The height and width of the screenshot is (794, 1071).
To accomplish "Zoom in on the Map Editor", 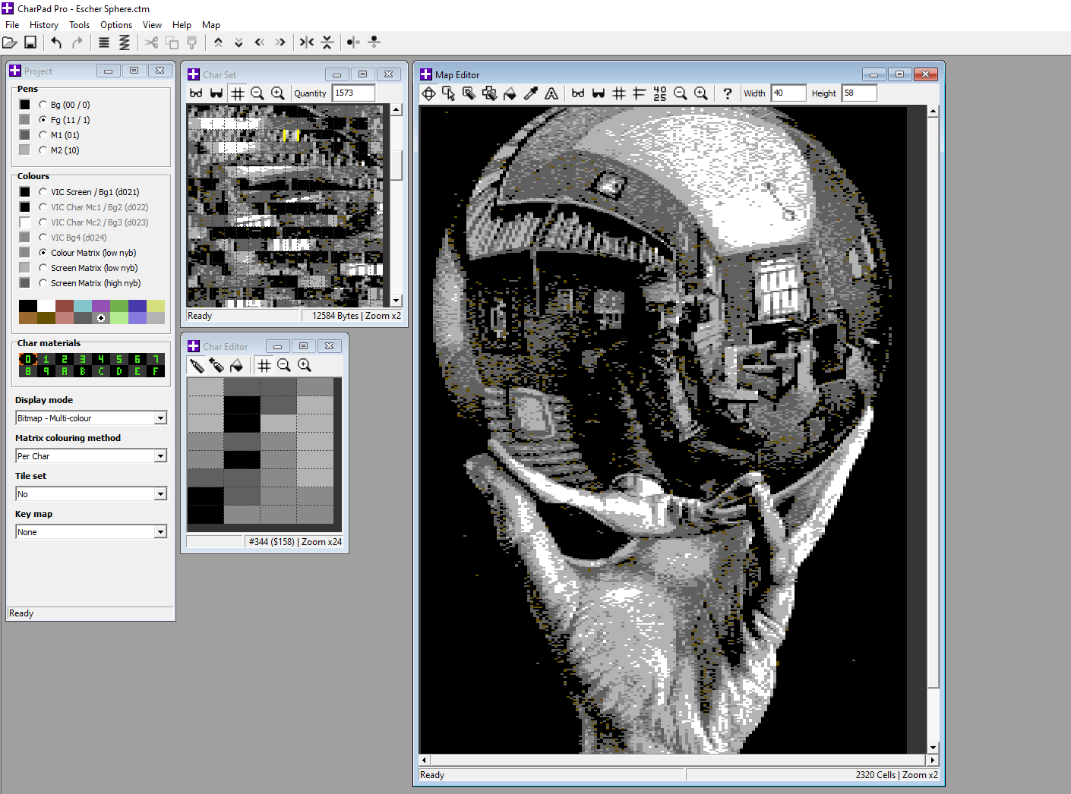I will click(x=701, y=93).
